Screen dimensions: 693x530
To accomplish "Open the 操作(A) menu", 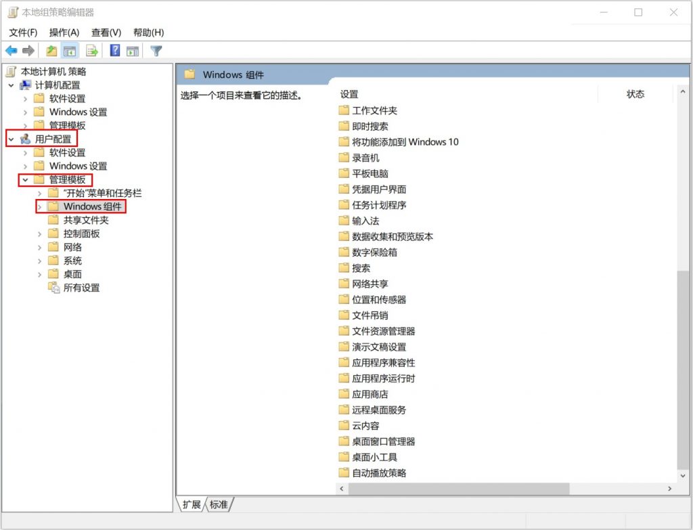I will click(x=64, y=32).
